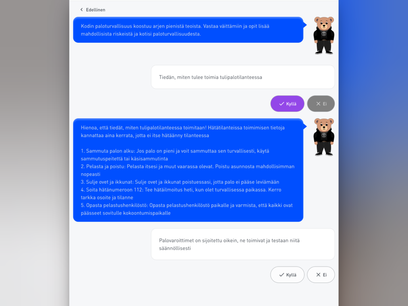Screen dimensions: 408x306
Task: Click the Palovaroittimet on sijoitettu statement card
Action: 243,244
